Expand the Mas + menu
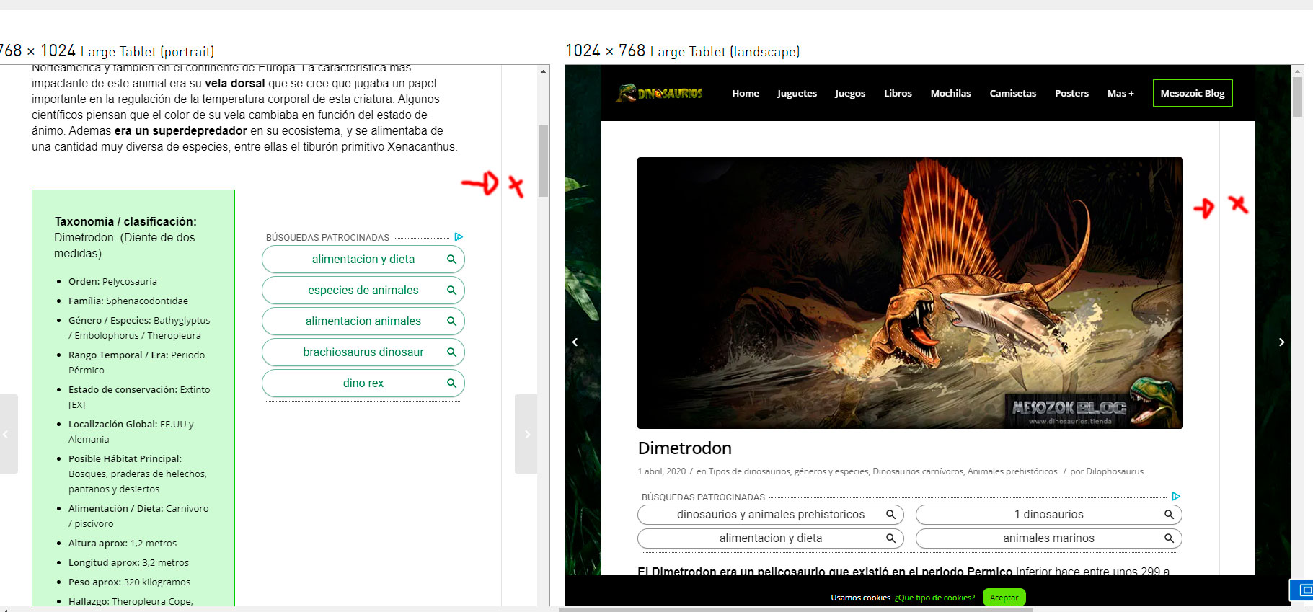The height and width of the screenshot is (612, 1313). (x=1120, y=93)
